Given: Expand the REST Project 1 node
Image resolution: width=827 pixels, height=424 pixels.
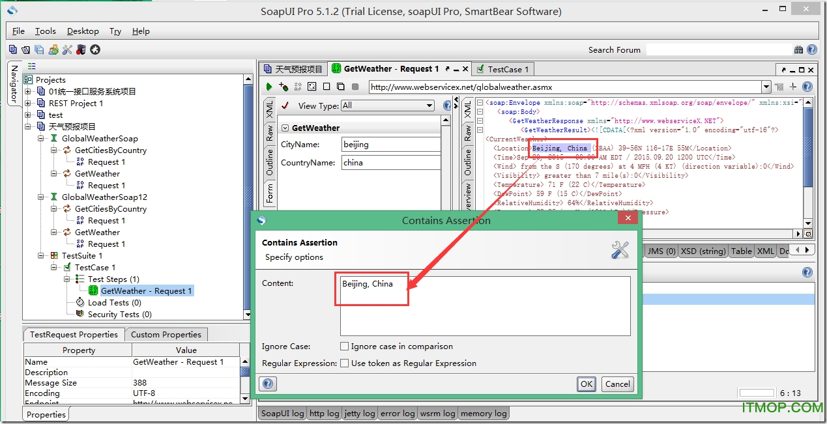Looking at the screenshot, I should tap(28, 103).
